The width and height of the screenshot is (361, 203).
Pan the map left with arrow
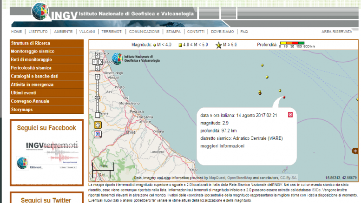94,61
